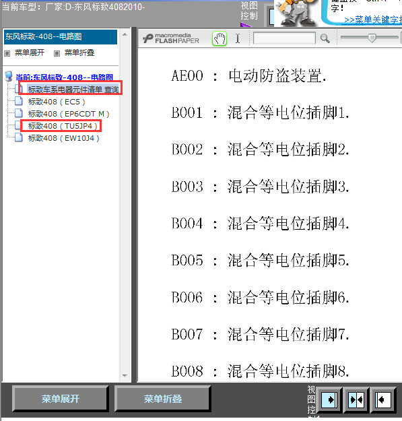Click the 菜单展开 icon in sidebar
Screen dimensions: 402x421
point(7,53)
